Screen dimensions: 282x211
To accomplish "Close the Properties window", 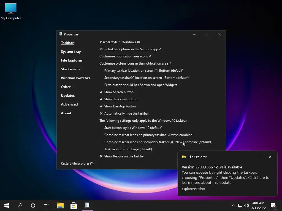I will tap(219, 34).
